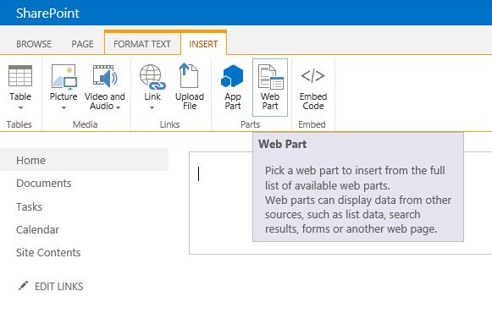
Task: Expand the Picture dropdown arrow
Action: click(x=64, y=107)
